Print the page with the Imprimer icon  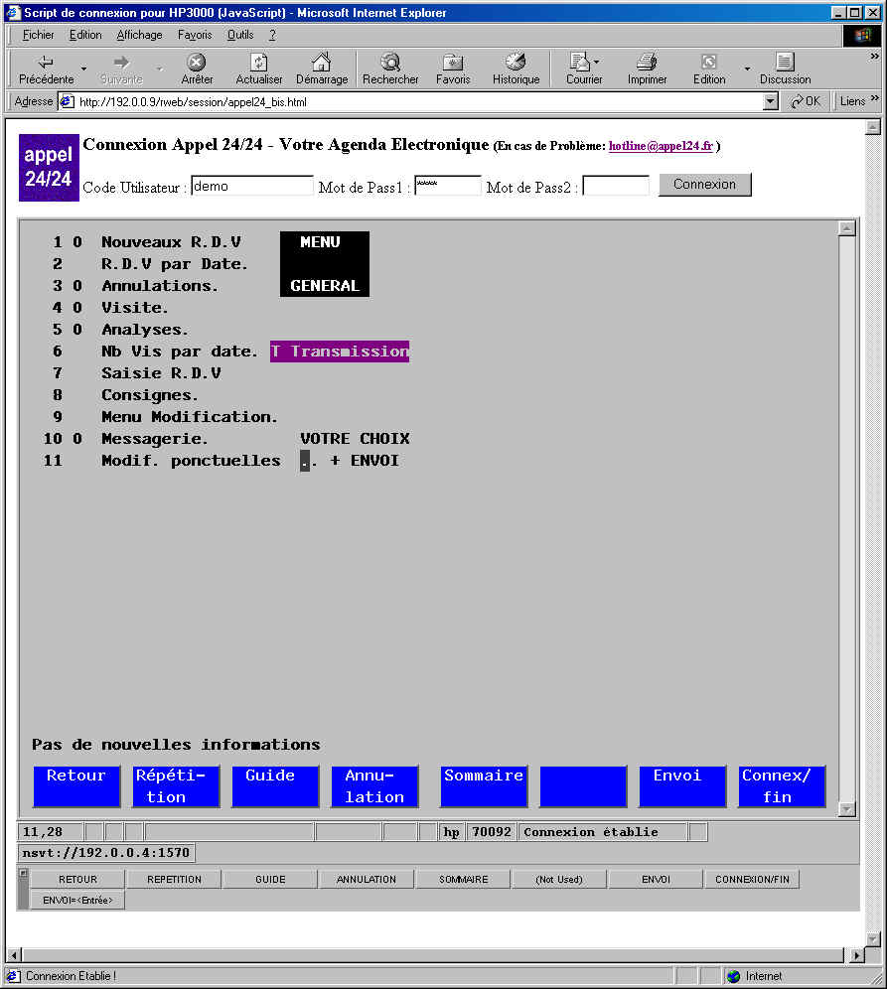point(647,62)
